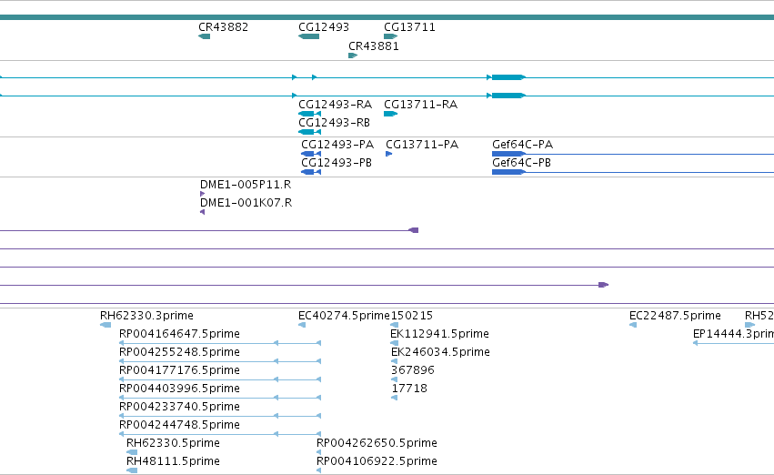This screenshot has width=774, height=475.
Task: Click the teal chromosome bar at top
Action: pyautogui.click(x=387, y=17)
